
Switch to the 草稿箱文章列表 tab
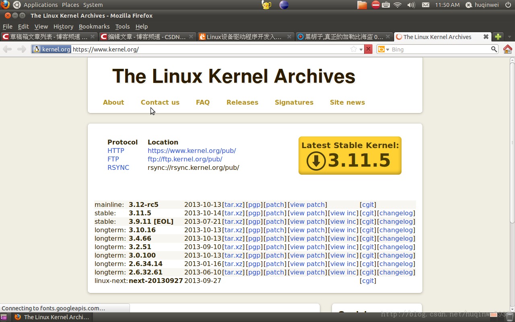click(x=49, y=37)
